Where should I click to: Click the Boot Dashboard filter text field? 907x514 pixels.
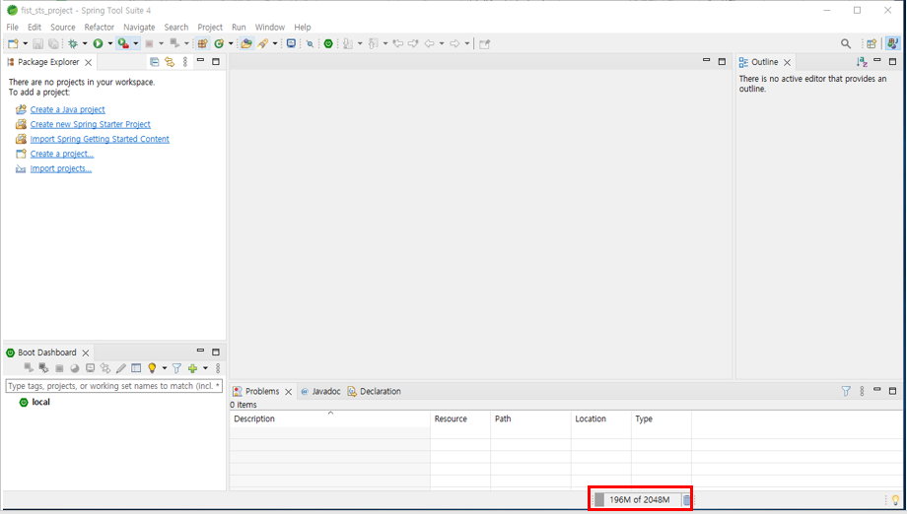(x=114, y=386)
